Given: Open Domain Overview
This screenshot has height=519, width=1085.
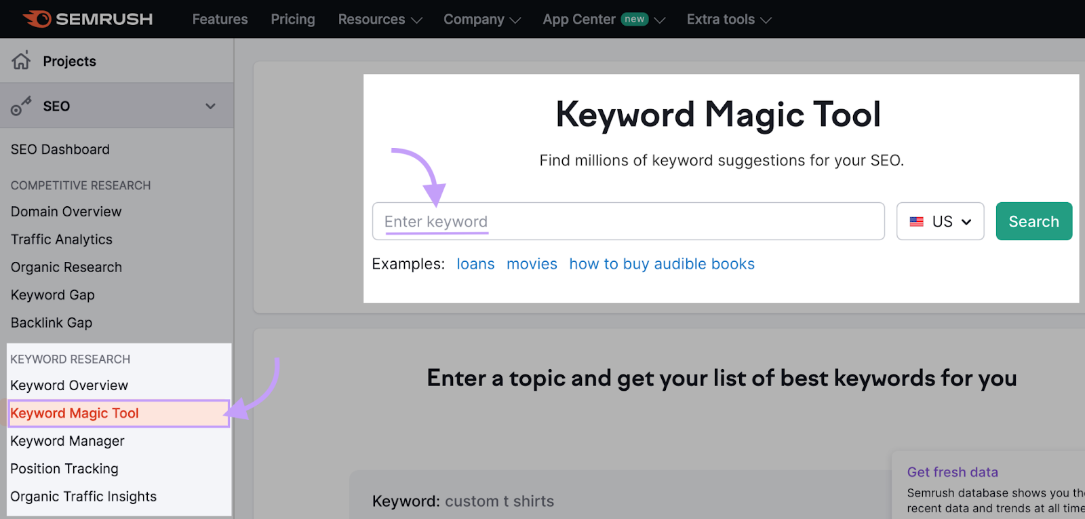Looking at the screenshot, I should 66,212.
